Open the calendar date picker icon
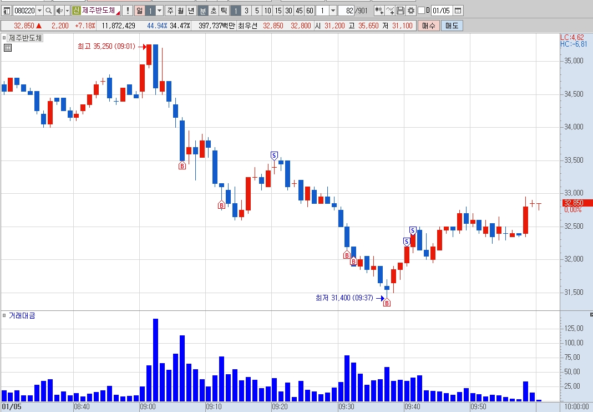This screenshot has height=412, width=593. tap(458, 11)
